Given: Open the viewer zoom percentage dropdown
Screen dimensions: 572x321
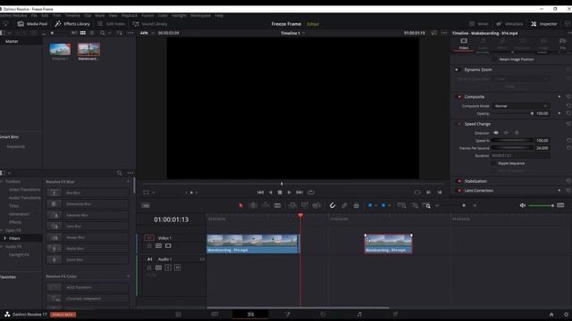Looking at the screenshot, I should coord(147,33).
